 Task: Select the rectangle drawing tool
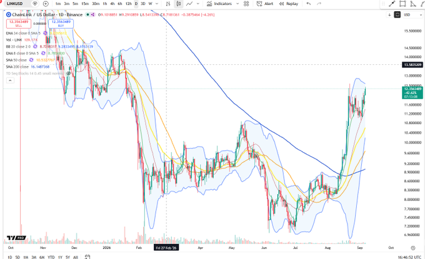point(402,4)
